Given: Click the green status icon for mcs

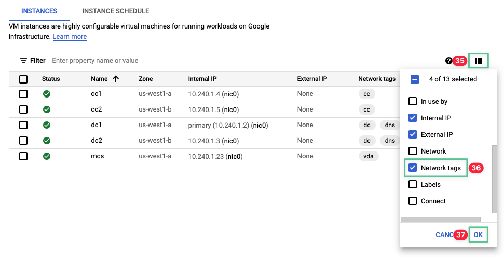Looking at the screenshot, I should [47, 156].
